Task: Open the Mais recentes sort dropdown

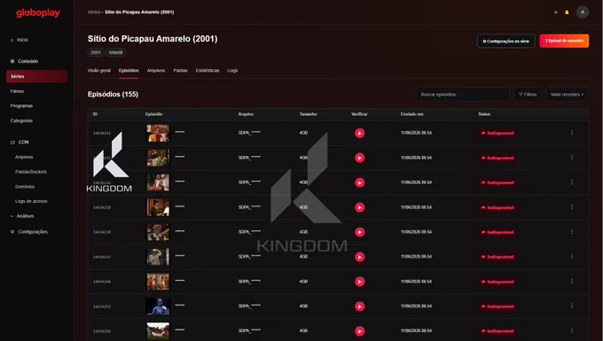Action: [x=567, y=95]
